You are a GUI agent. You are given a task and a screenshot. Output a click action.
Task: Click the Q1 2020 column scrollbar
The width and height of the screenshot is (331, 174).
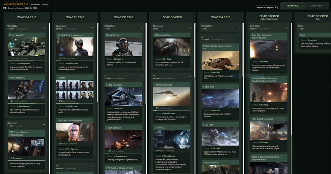point(292,98)
